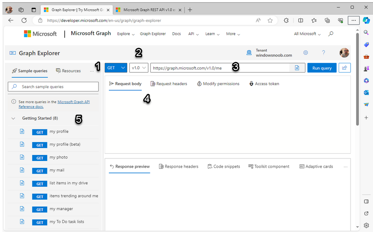The height and width of the screenshot is (232, 373).
Task: Click the share query icon button
Action: pyautogui.click(x=344, y=68)
